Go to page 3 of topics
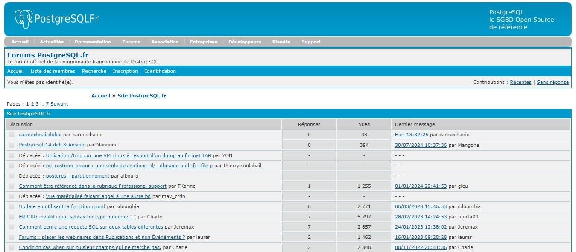 [37, 104]
